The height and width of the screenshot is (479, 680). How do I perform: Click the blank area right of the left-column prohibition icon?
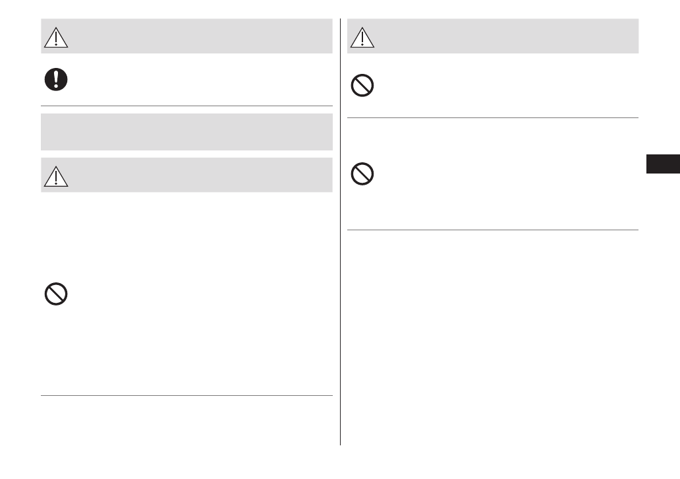coord(198,294)
